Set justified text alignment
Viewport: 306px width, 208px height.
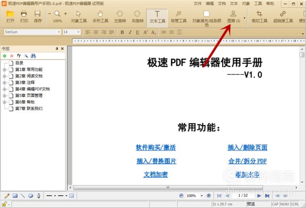point(112,32)
